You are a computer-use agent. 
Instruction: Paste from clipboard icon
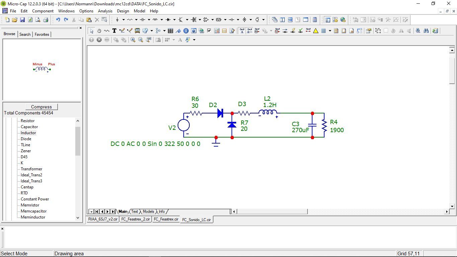[89, 20]
